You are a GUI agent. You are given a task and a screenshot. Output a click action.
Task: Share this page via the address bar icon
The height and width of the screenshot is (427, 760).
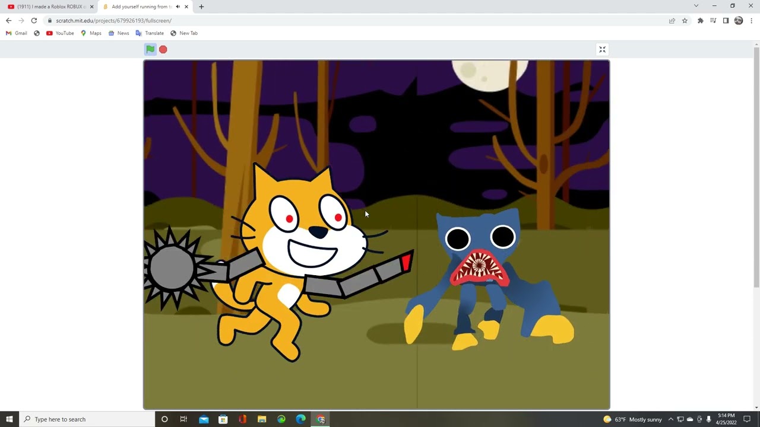point(672,21)
